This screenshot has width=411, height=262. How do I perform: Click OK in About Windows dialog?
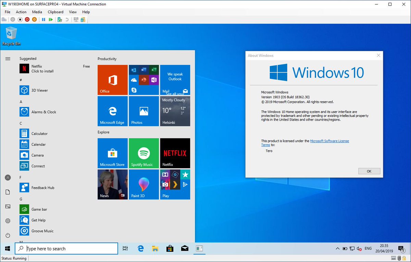tap(369, 171)
